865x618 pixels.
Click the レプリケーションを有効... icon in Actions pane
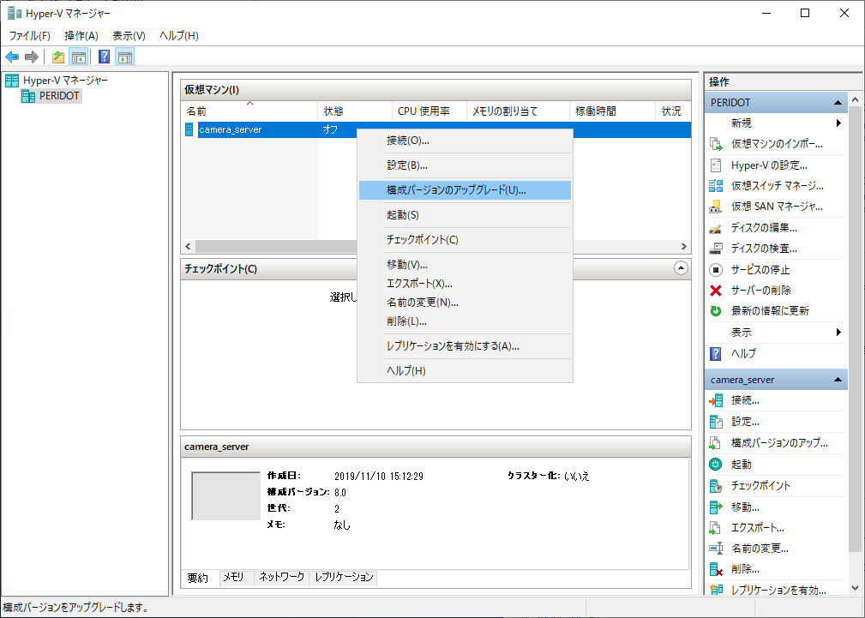coord(716,591)
